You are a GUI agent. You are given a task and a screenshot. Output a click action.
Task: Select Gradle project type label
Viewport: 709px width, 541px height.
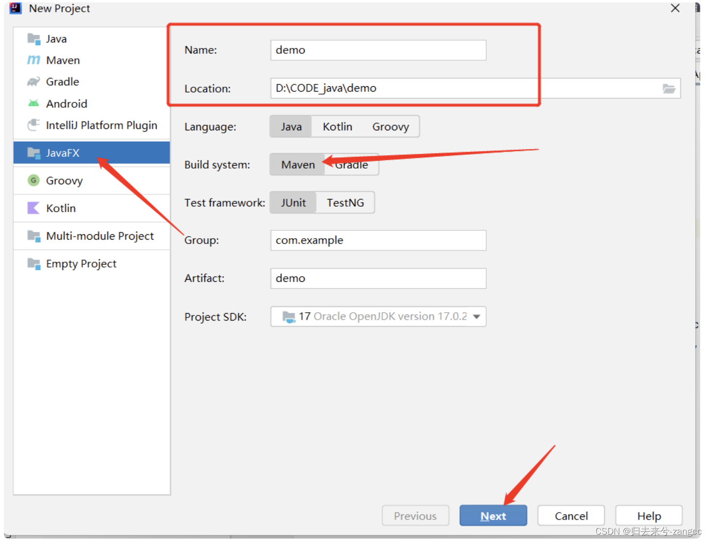pos(62,82)
